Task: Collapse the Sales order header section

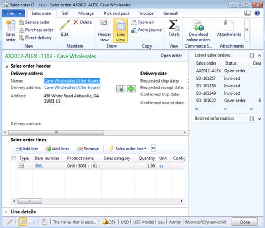Action: [x=7, y=67]
